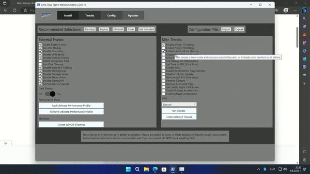Open the Games icon in Edge sidebar
The height and width of the screenshot is (174, 310).
click(305, 43)
